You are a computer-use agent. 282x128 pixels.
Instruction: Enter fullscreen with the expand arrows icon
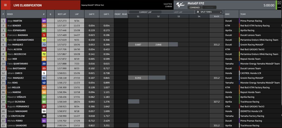pyautogui.click(x=279, y=3)
